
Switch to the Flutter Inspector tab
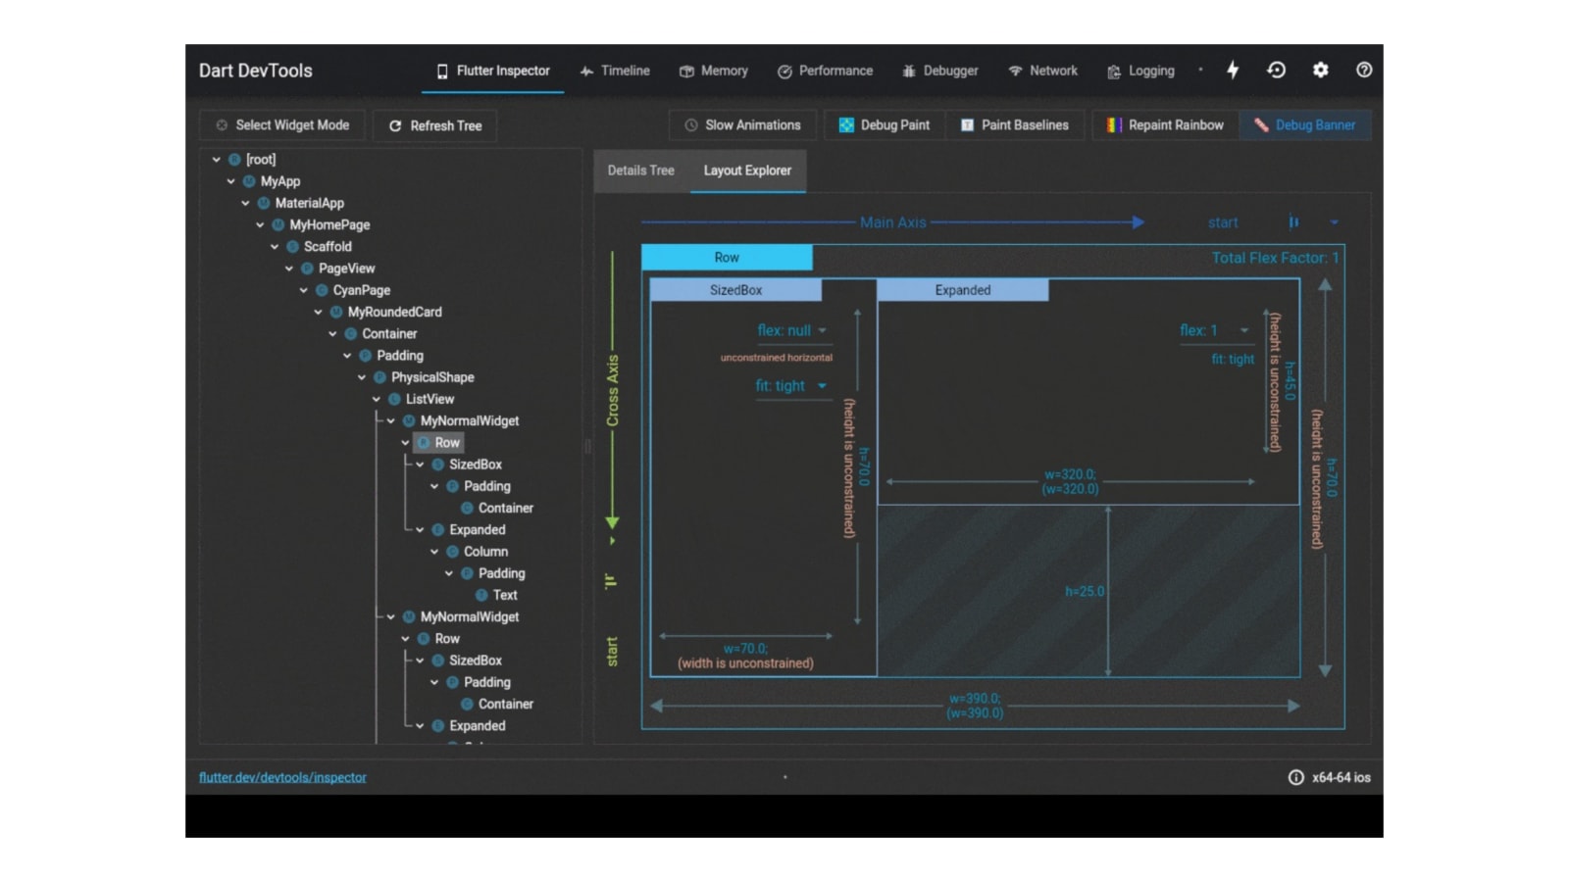[492, 71]
